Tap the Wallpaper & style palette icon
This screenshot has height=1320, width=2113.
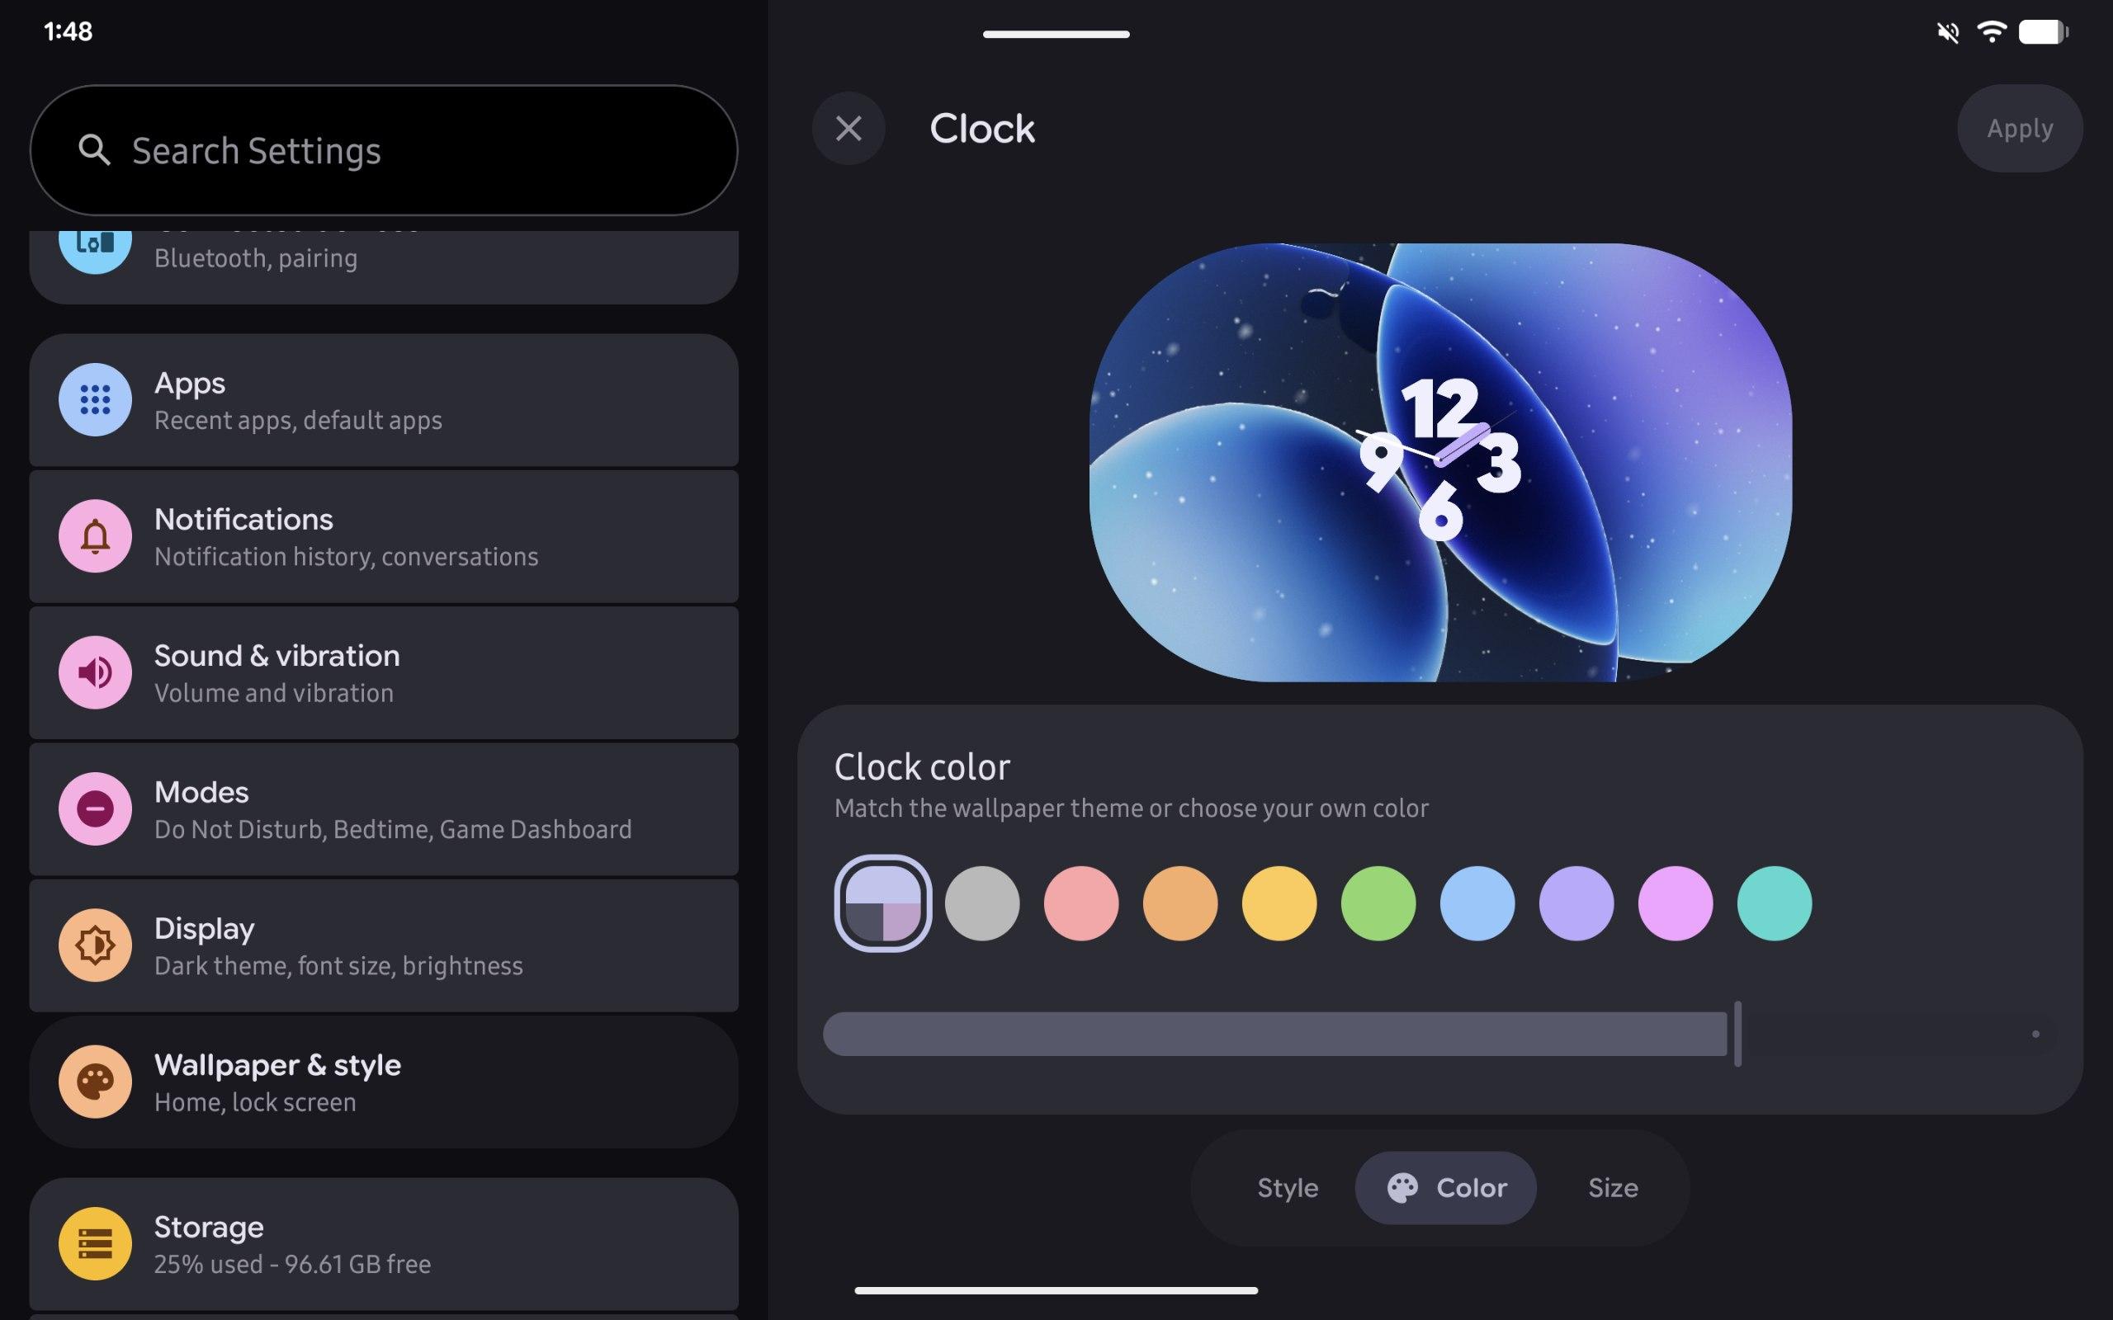(95, 1082)
